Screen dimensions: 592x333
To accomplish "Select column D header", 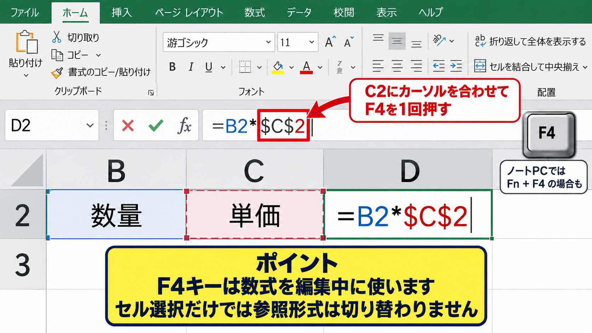I will click(x=408, y=170).
